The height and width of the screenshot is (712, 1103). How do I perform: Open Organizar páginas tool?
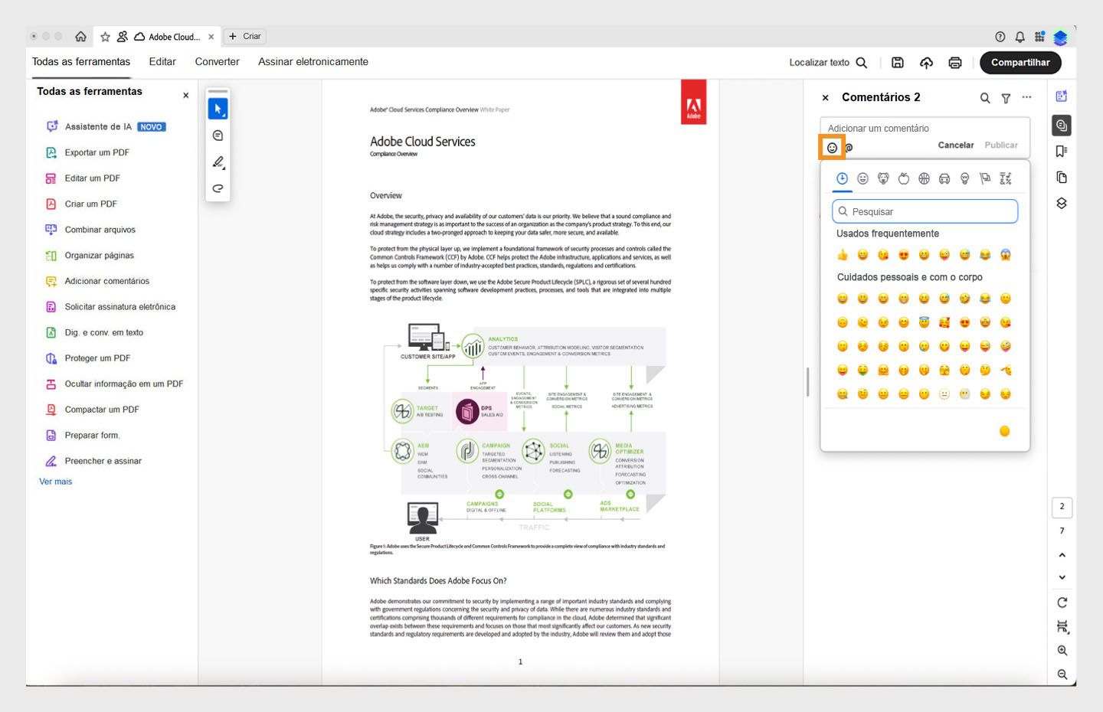(x=90, y=256)
